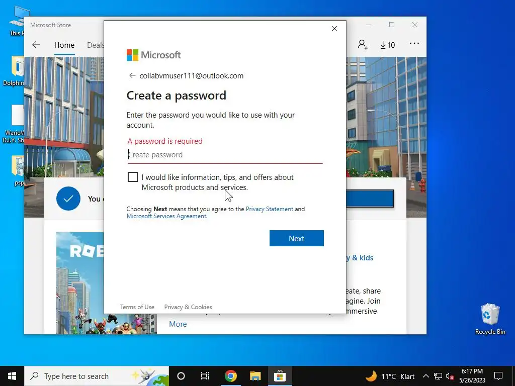Image resolution: width=515 pixels, height=386 pixels.
Task: Click the collabvmuser111@outlook.com email text
Action: (192, 76)
